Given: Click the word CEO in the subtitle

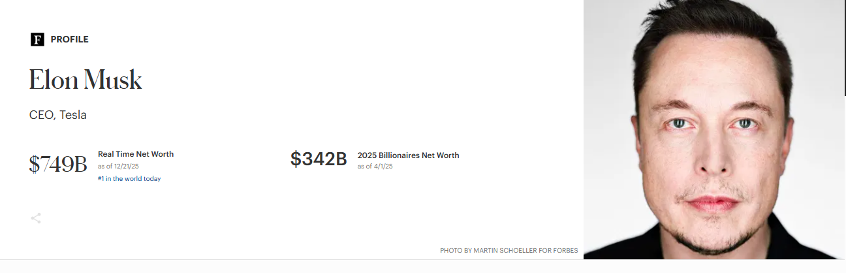Looking at the screenshot, I should point(41,115).
